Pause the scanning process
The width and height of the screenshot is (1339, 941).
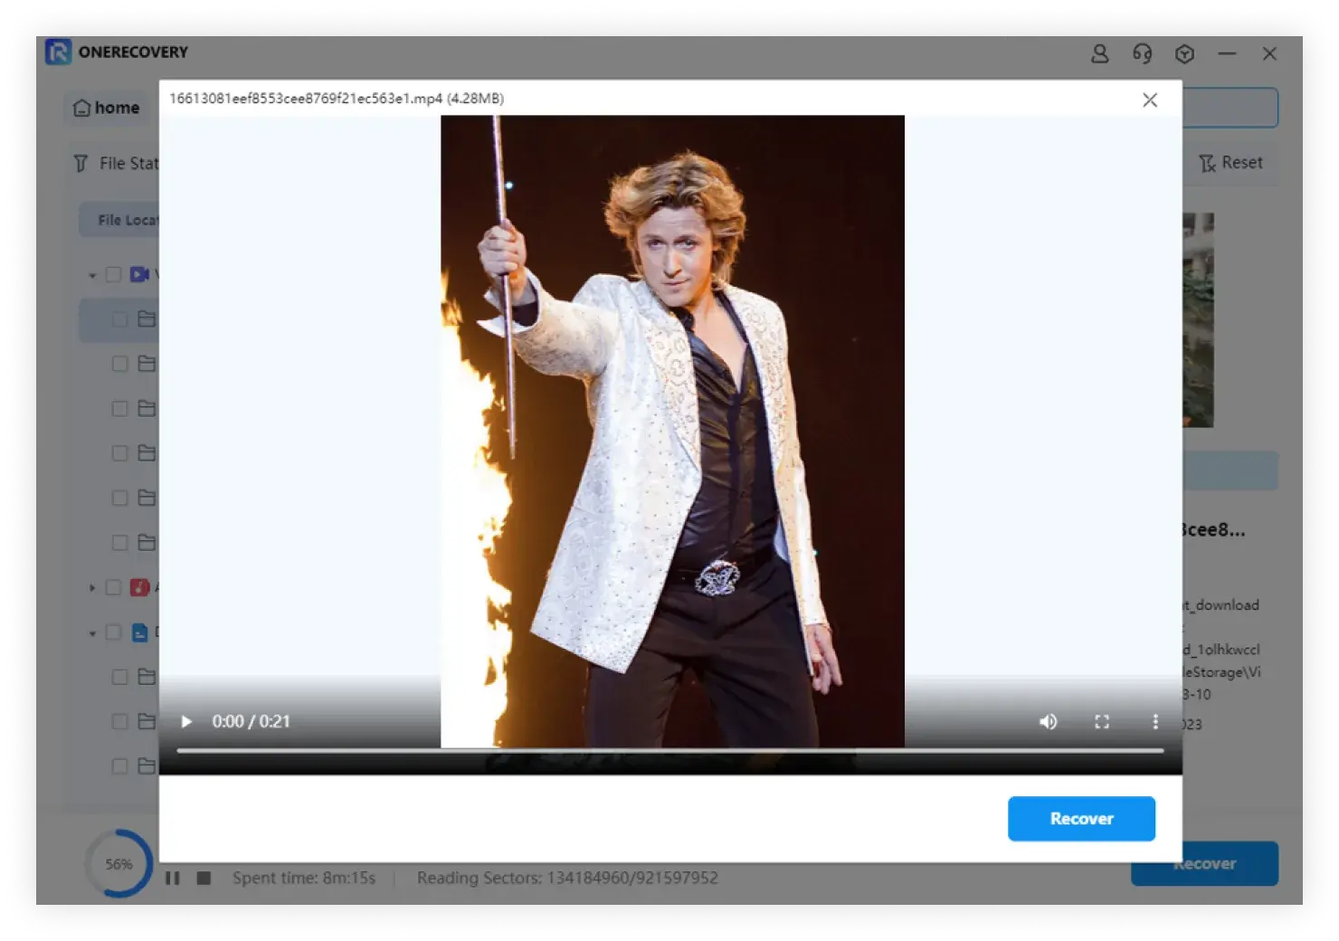click(173, 878)
